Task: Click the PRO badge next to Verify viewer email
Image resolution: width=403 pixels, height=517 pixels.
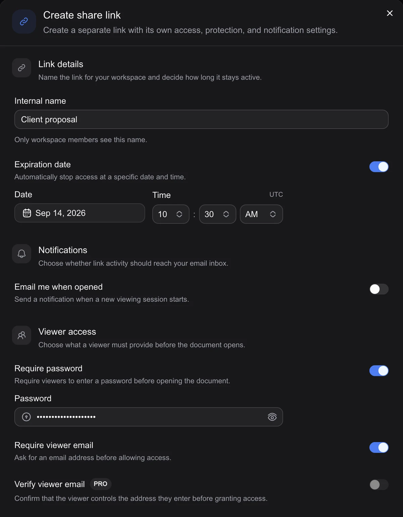Action: tap(100, 484)
